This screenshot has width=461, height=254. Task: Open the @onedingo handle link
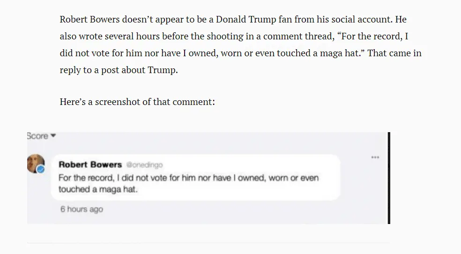pyautogui.click(x=144, y=165)
